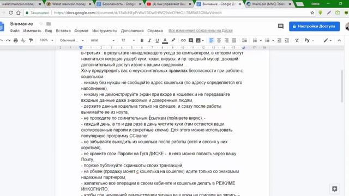This screenshot has width=349, height=196.
Task: Open Docs home icon
Action: (x=2, y=26)
